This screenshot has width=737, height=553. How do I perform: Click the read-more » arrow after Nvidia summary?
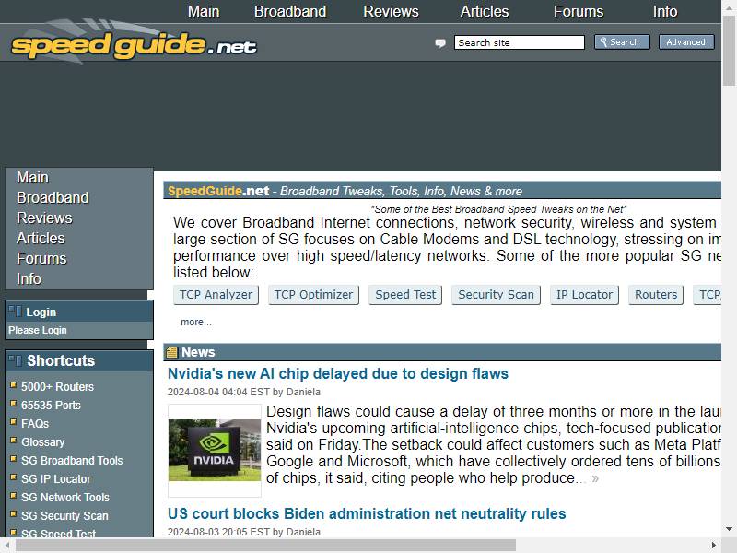click(595, 478)
